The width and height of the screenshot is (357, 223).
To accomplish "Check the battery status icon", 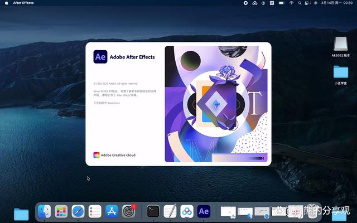I will (281, 3).
